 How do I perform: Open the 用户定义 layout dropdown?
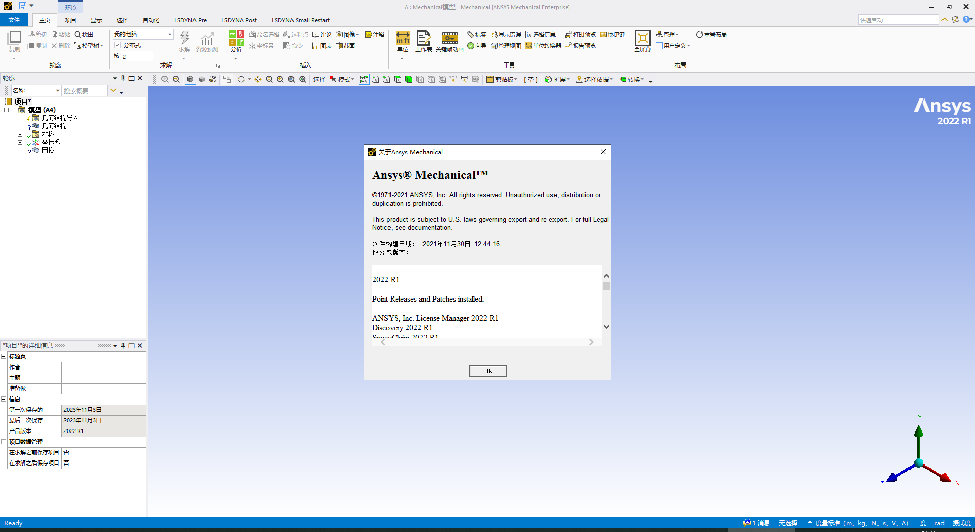coord(672,46)
